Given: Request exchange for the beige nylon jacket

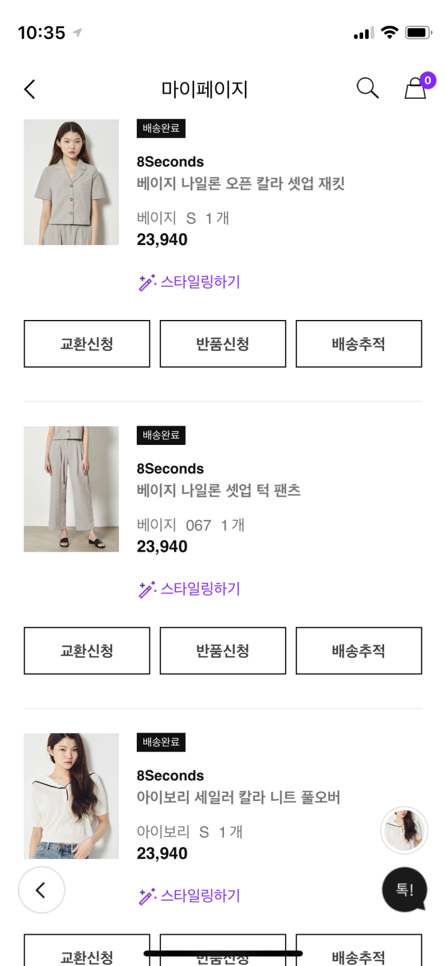Looking at the screenshot, I should (87, 344).
